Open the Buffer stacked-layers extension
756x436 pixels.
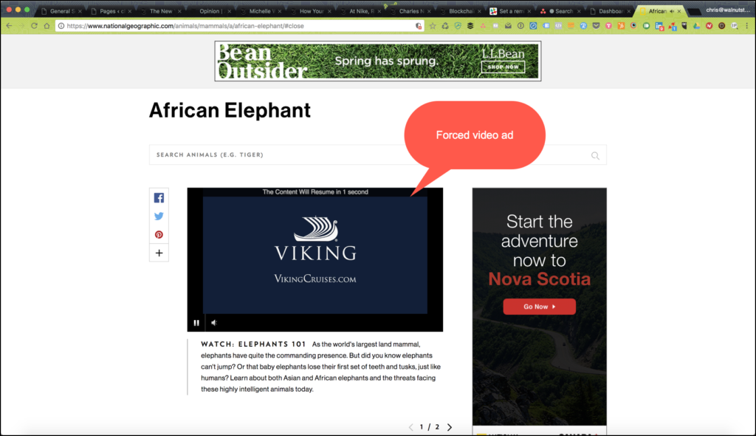(x=470, y=26)
